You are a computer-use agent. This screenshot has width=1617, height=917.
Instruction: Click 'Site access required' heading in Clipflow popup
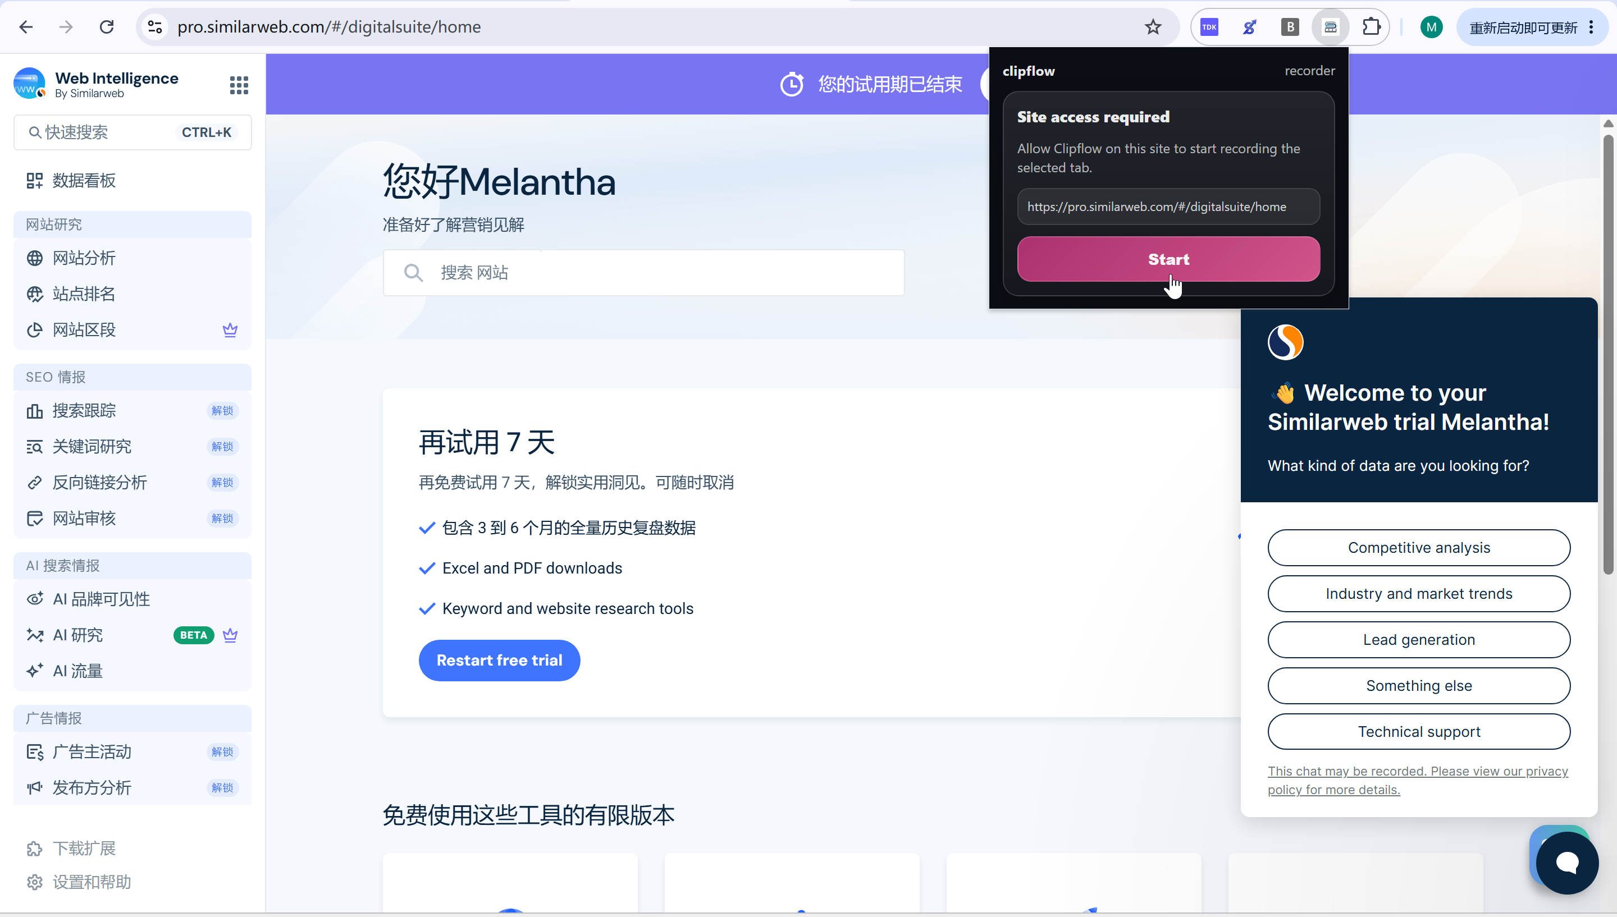(x=1093, y=117)
